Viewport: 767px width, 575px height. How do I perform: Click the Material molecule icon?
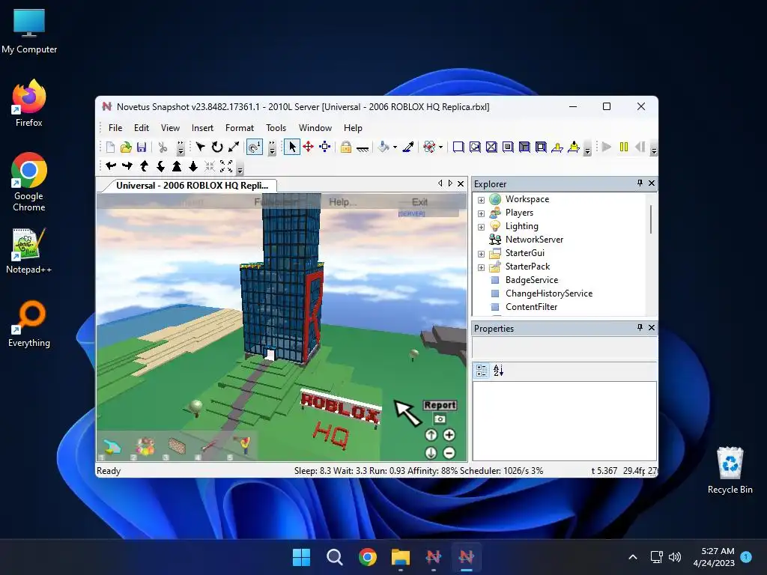[x=429, y=147]
